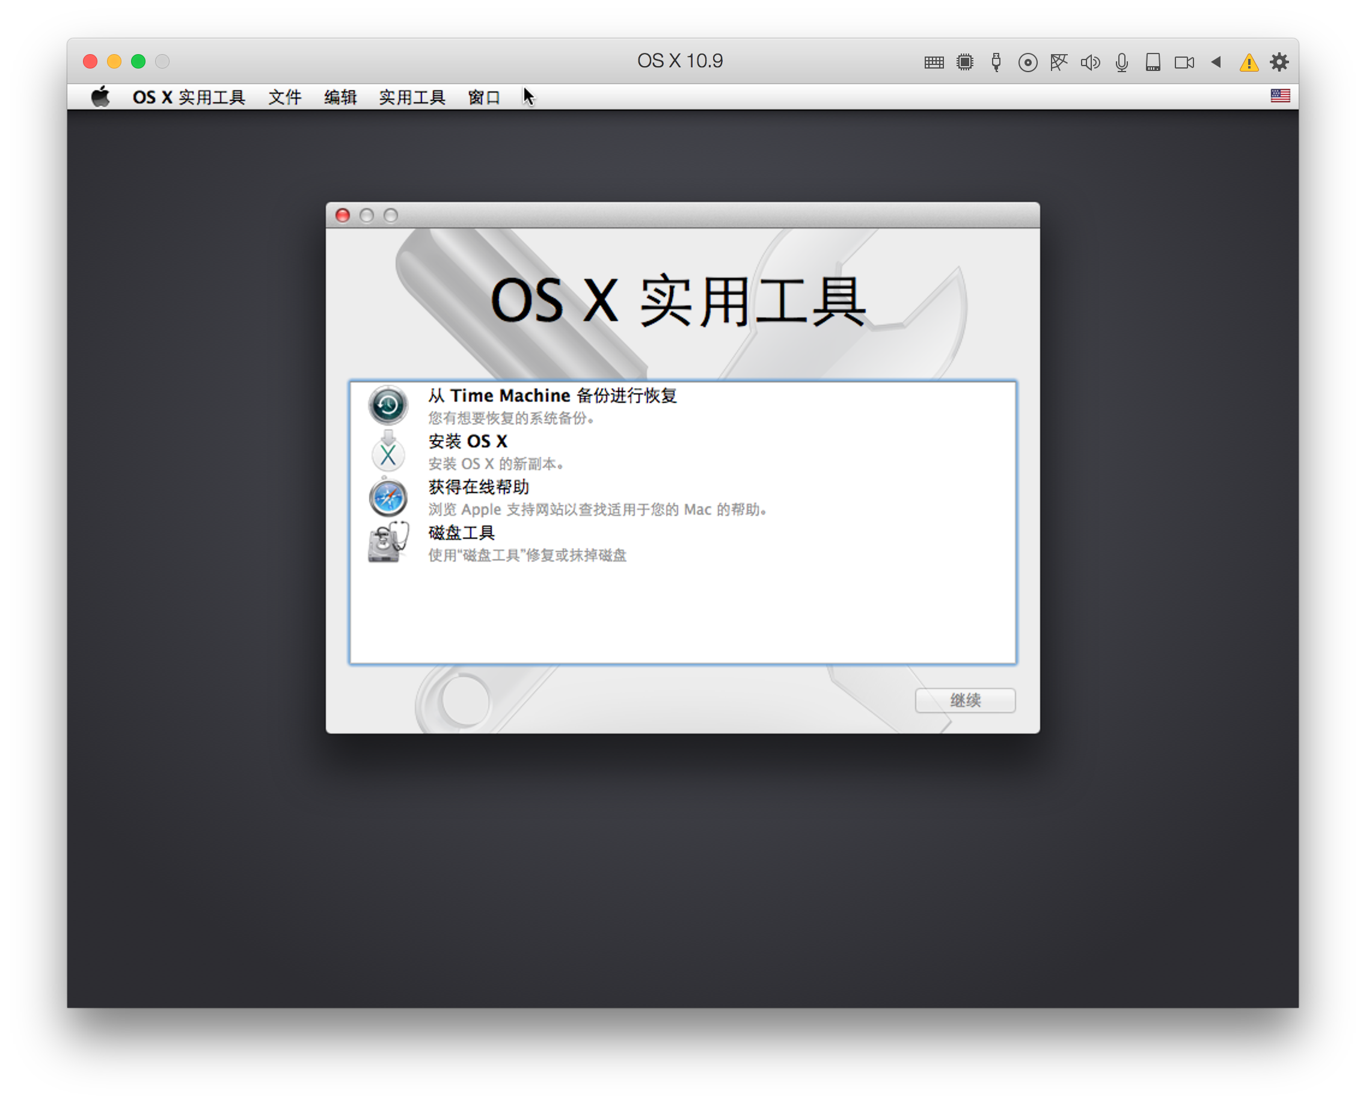Click the hard disk device icon
Viewport: 1366px width, 1104px height.
(x=1153, y=62)
